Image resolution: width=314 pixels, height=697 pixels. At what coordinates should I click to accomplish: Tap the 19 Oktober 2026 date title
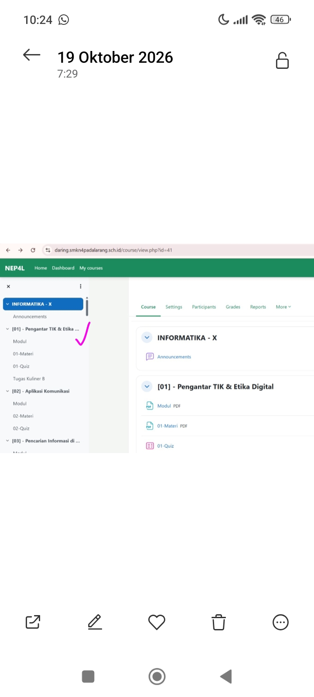point(115,58)
